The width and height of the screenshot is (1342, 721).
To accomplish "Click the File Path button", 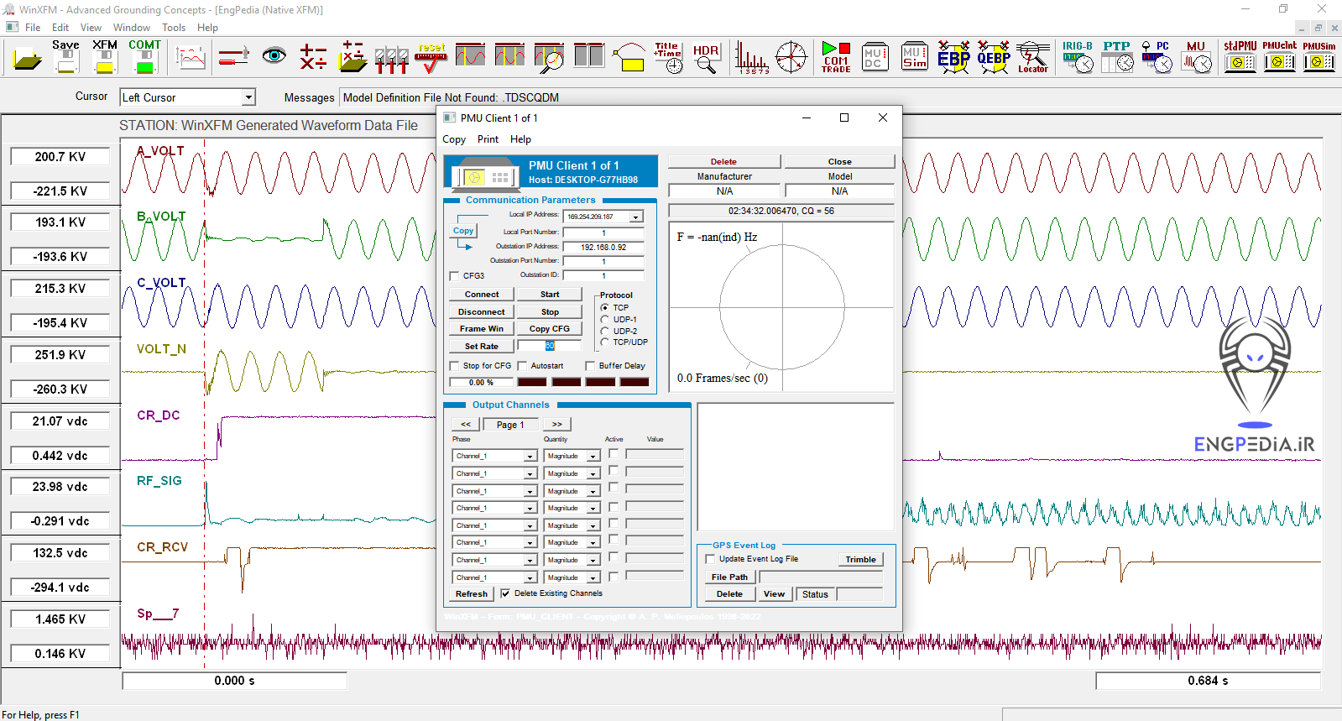I will point(729,577).
